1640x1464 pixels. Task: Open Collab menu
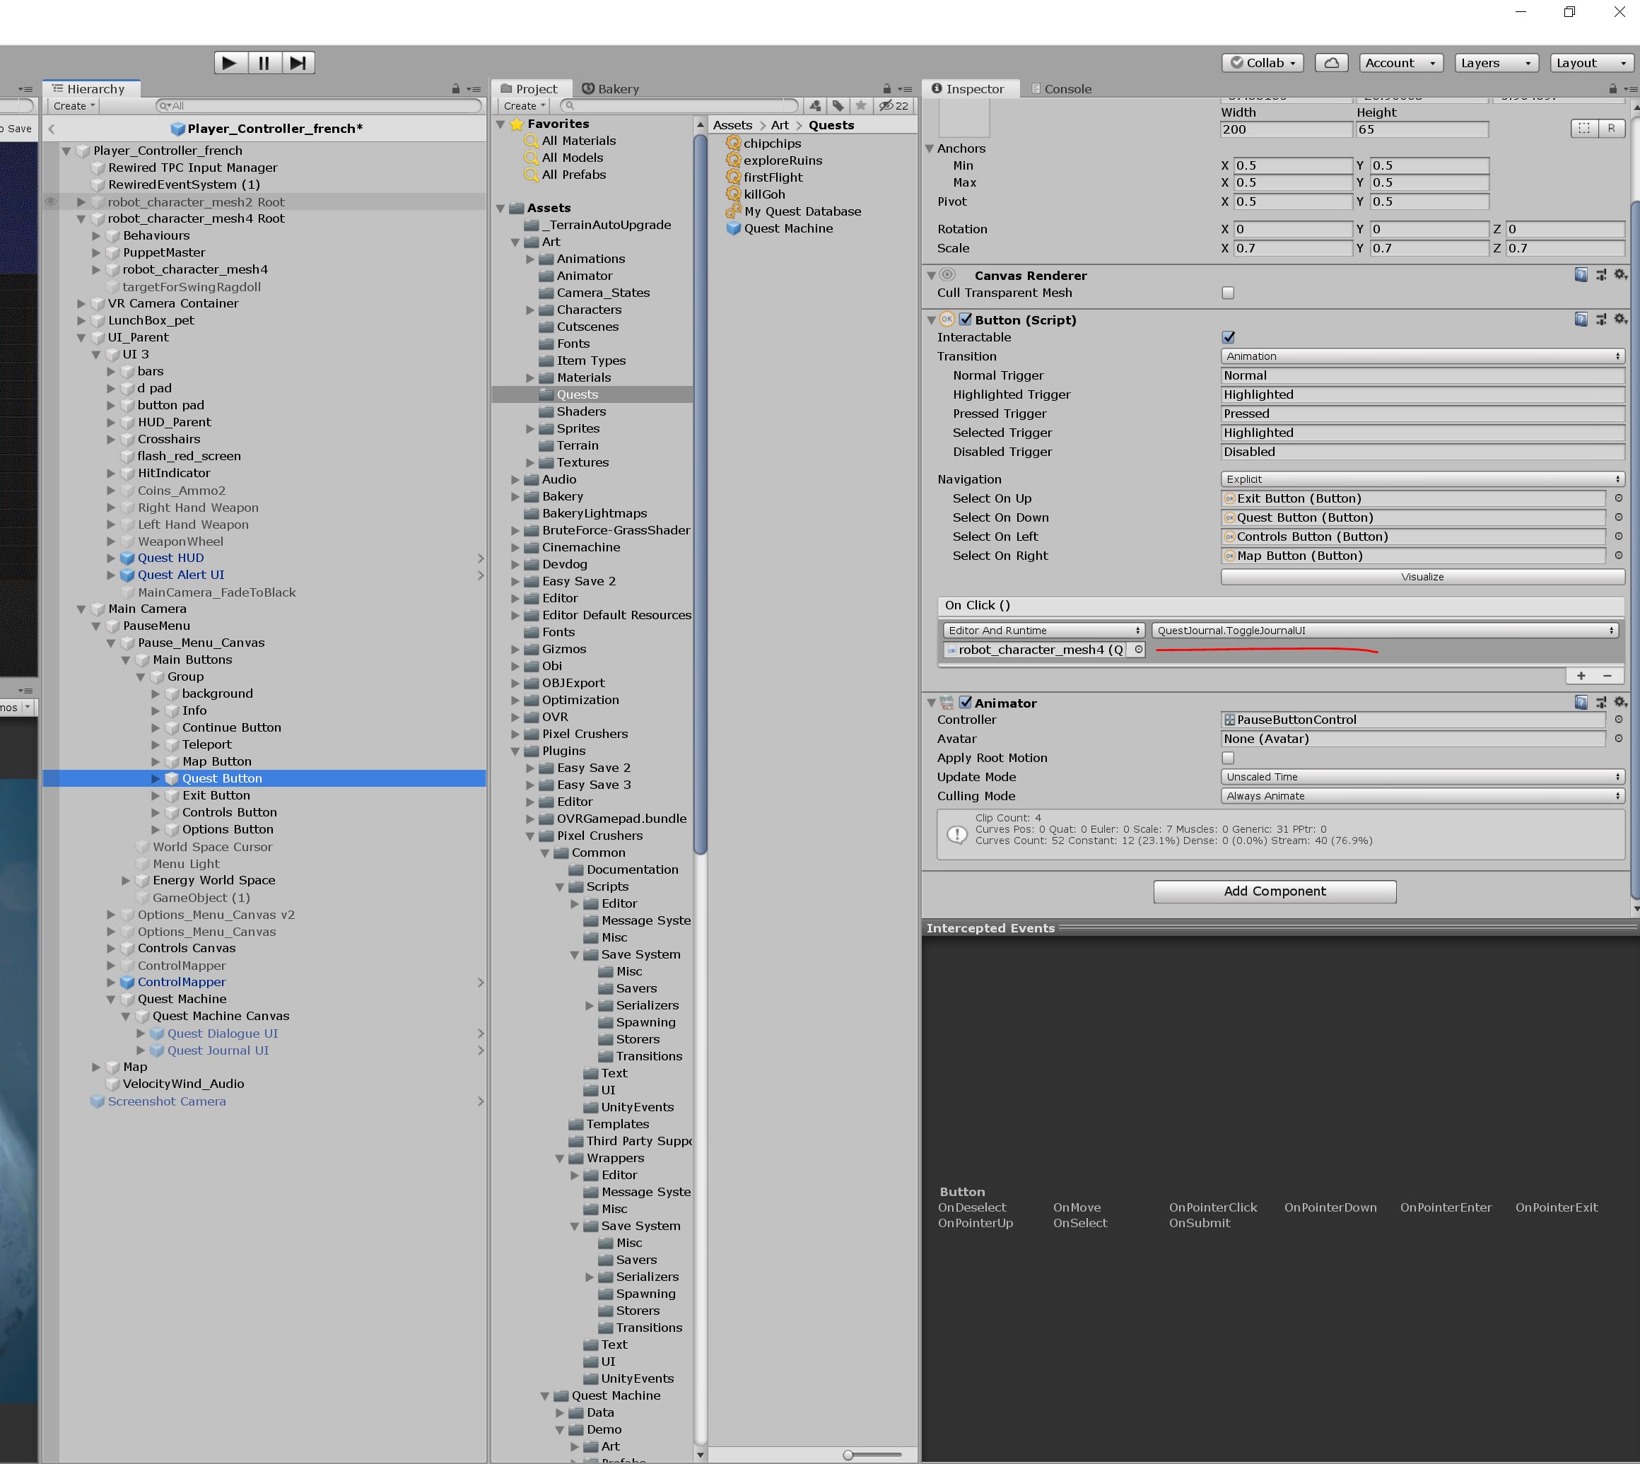pyautogui.click(x=1262, y=63)
